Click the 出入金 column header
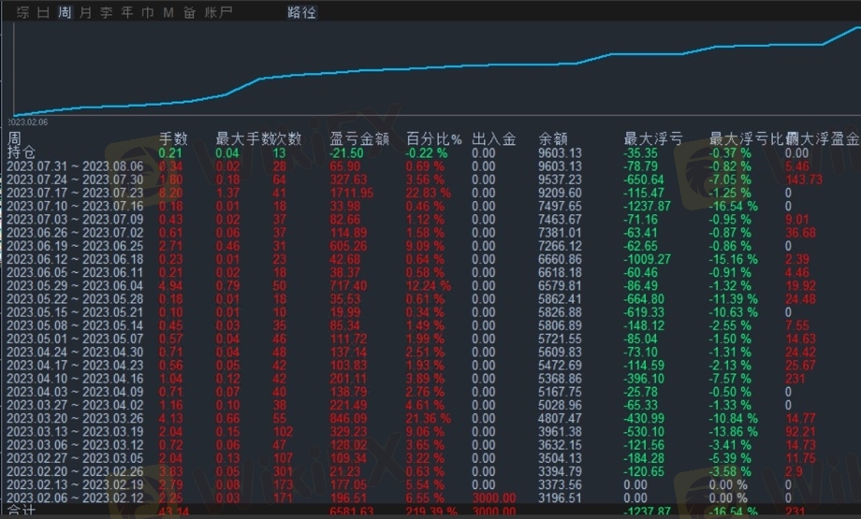This screenshot has height=519, width=861. click(493, 139)
